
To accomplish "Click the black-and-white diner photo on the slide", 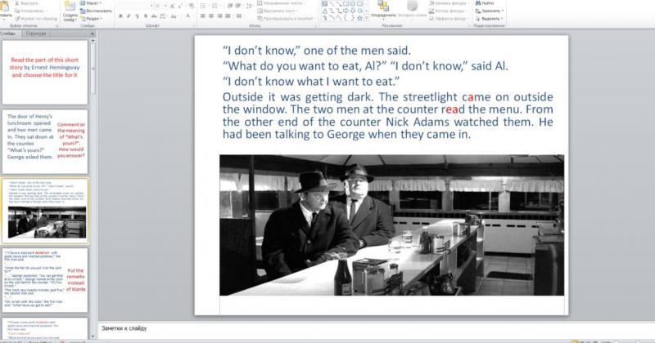I will click(391, 225).
